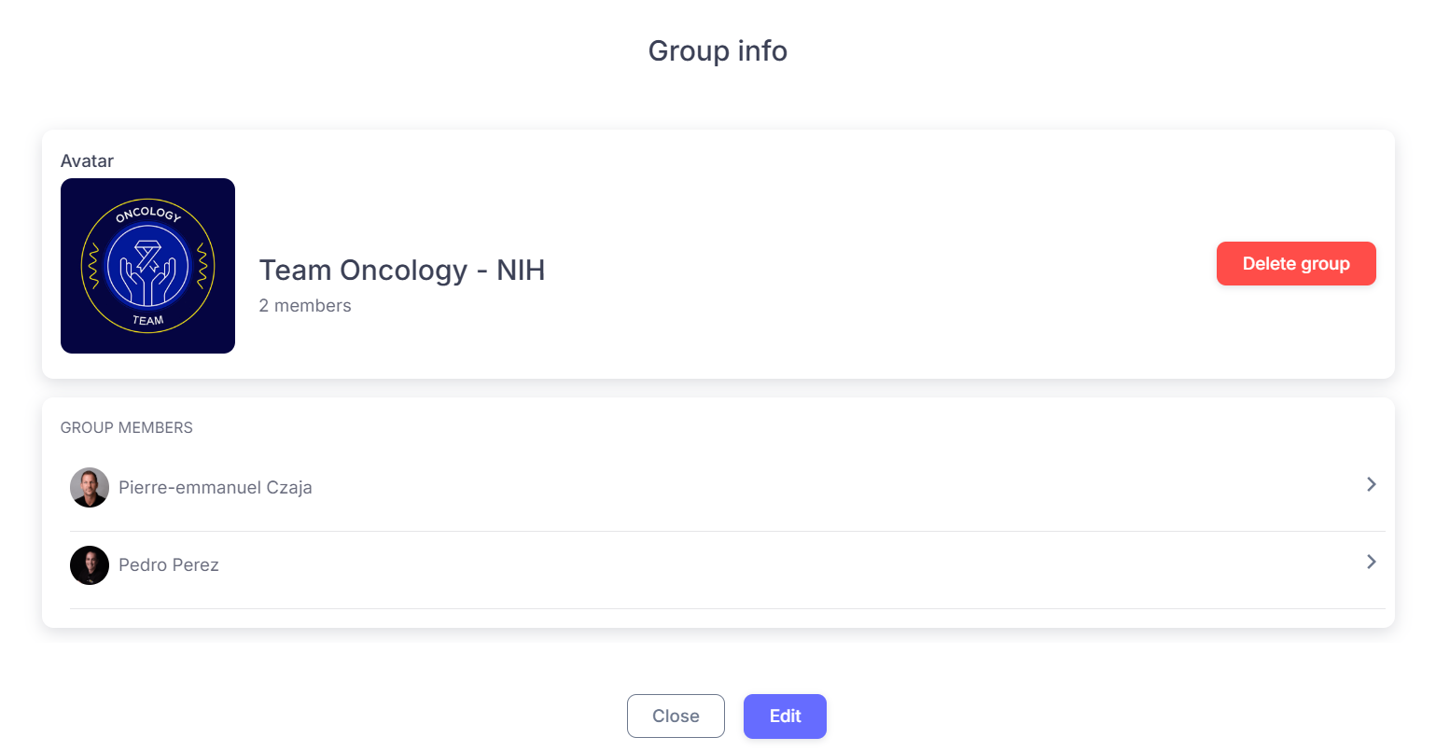
Task: Click the Team Oncology group avatar image
Action: [147, 265]
